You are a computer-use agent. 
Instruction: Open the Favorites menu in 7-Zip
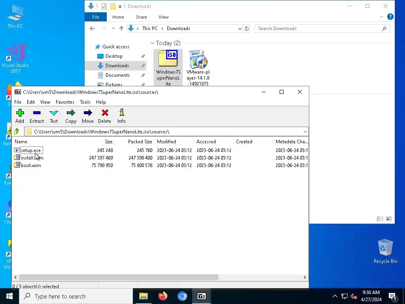65,102
